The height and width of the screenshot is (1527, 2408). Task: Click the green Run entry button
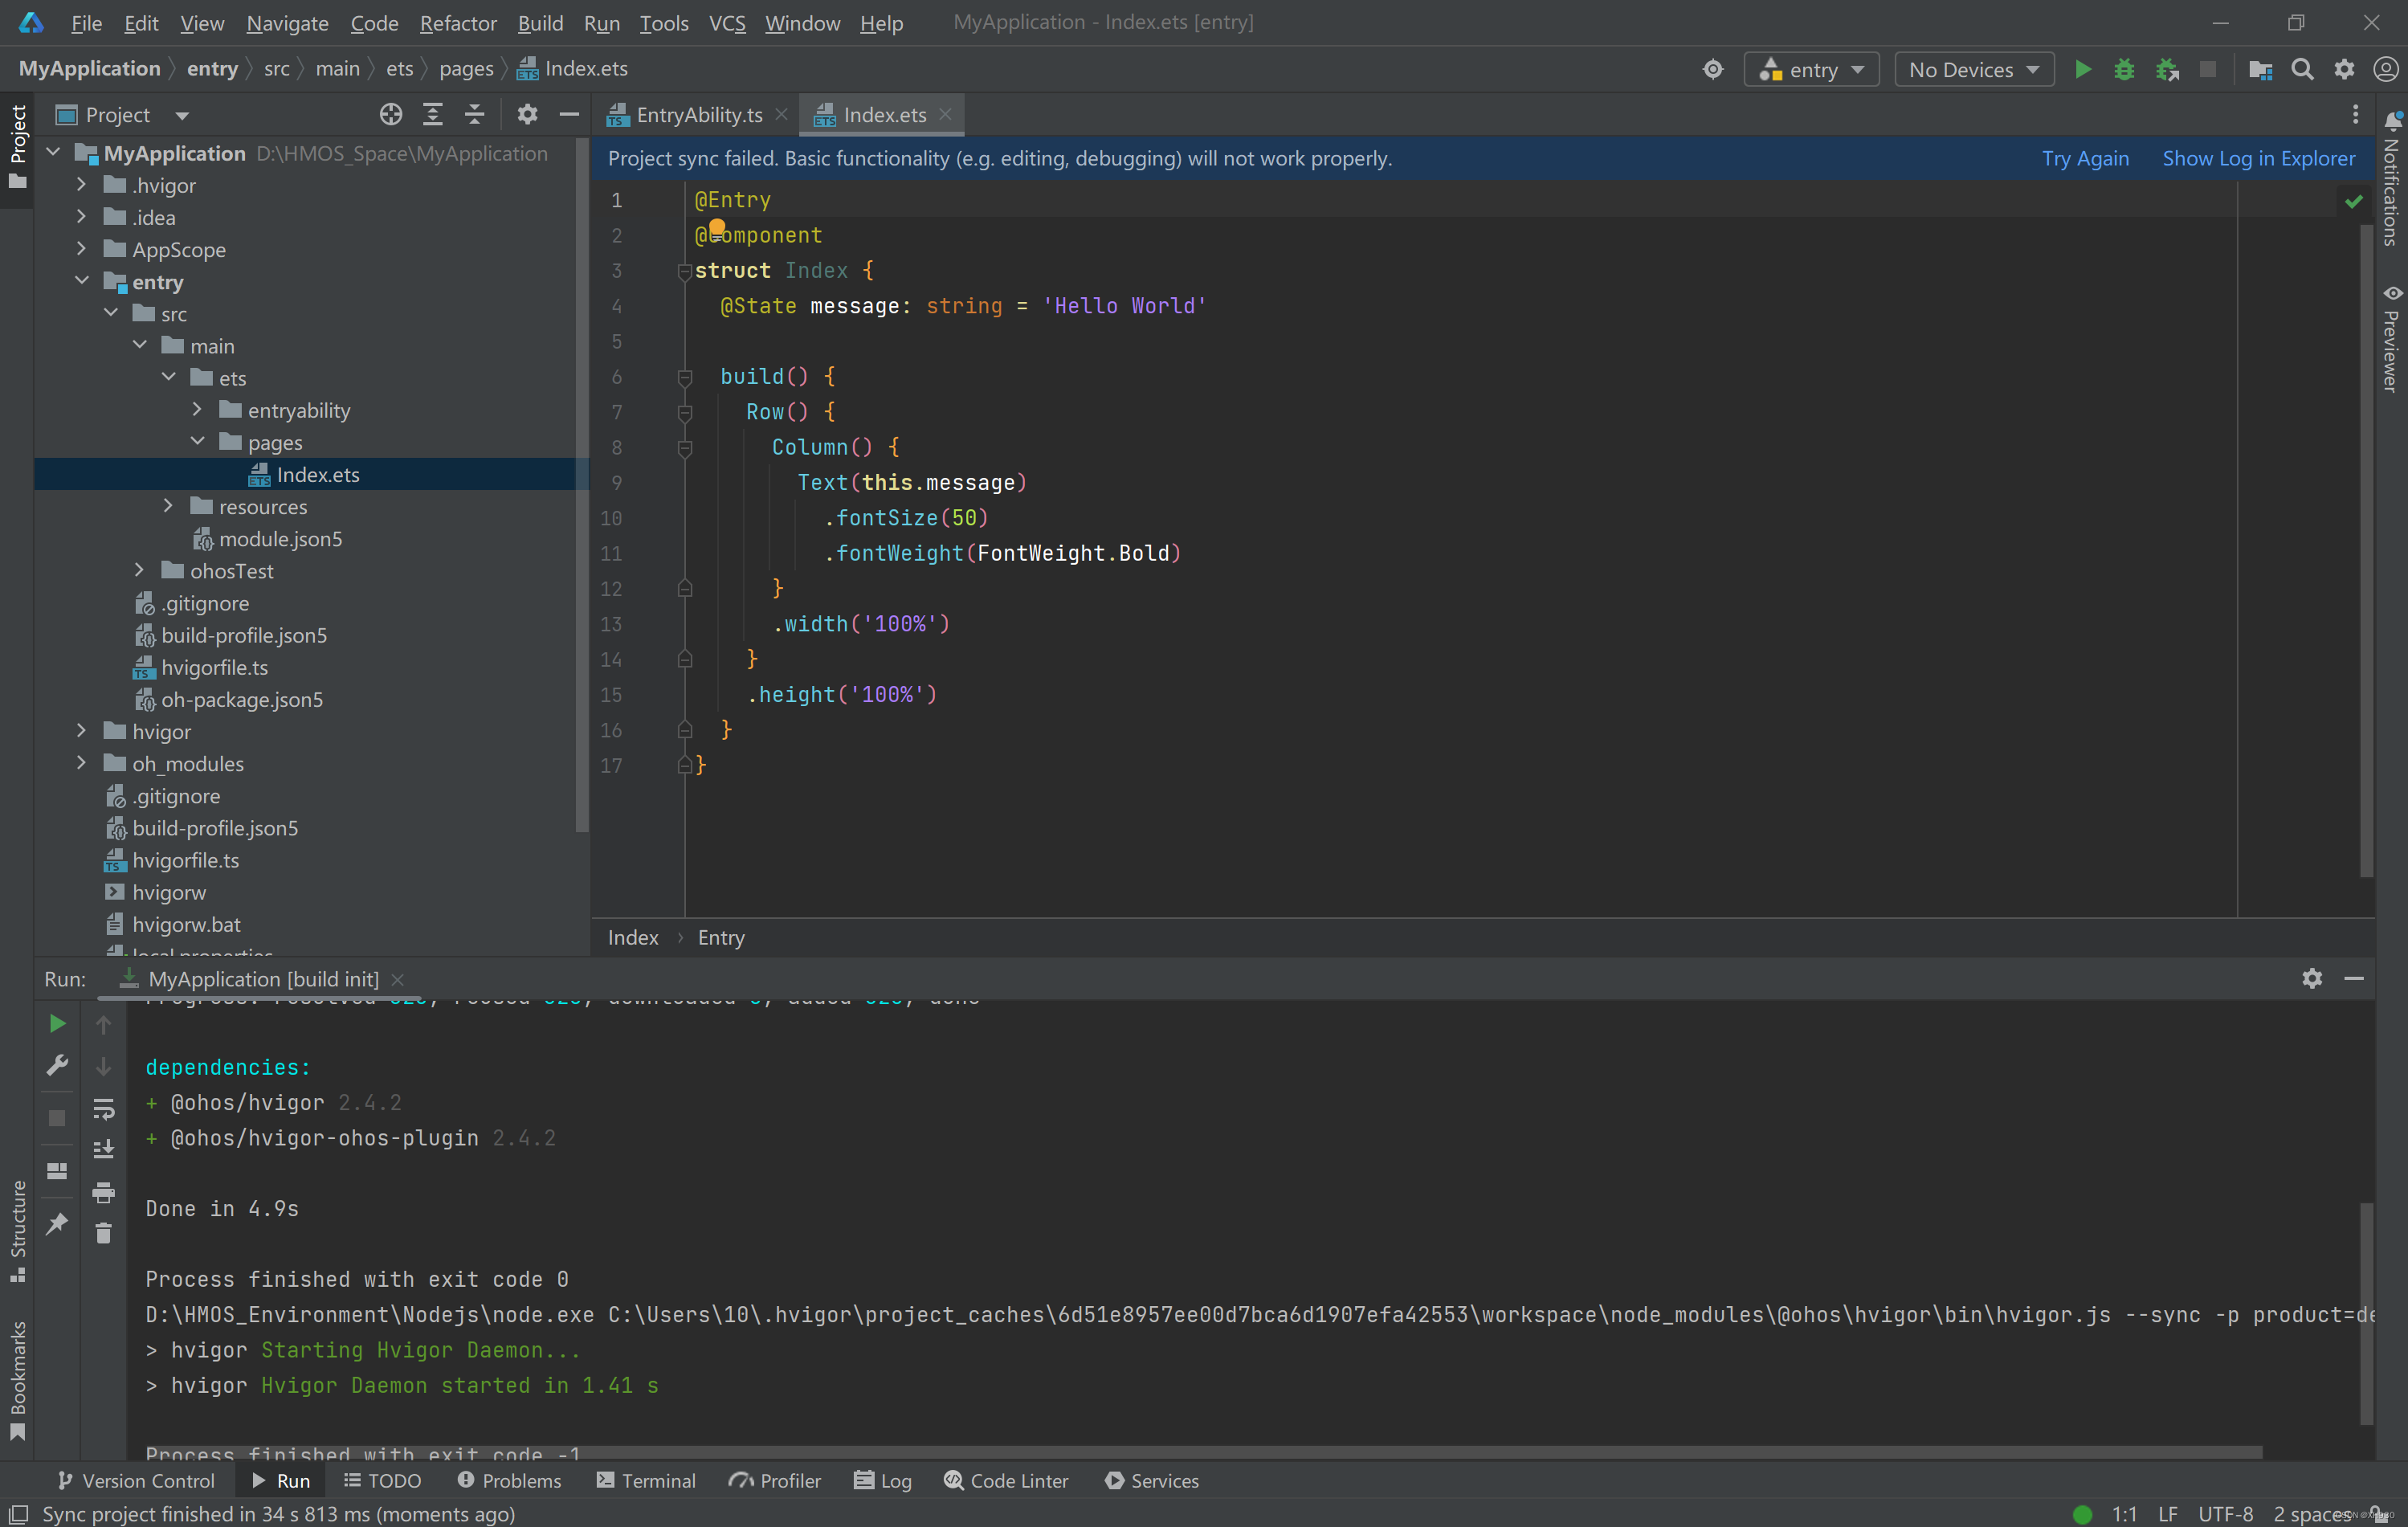pyautogui.click(x=2082, y=69)
